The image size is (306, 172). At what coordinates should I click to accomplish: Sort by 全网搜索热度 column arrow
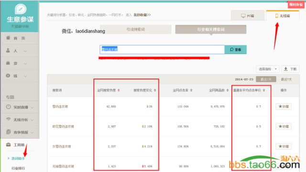point(119,90)
